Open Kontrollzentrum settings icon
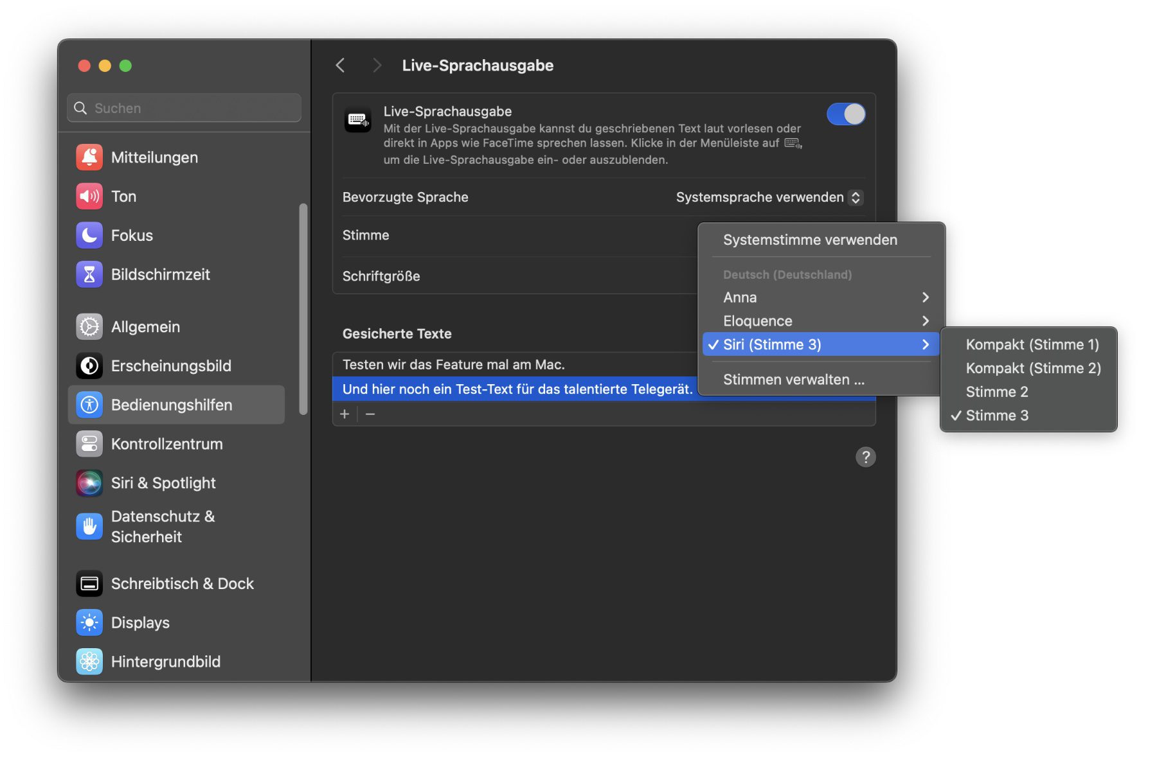The height and width of the screenshot is (758, 1157). tap(89, 444)
